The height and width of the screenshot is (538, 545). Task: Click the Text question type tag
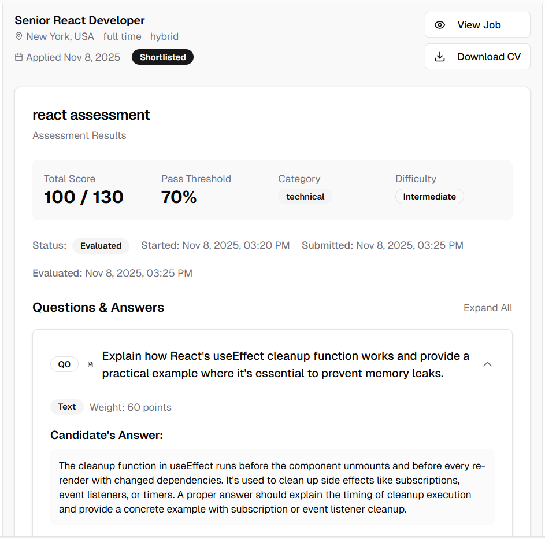tap(67, 407)
